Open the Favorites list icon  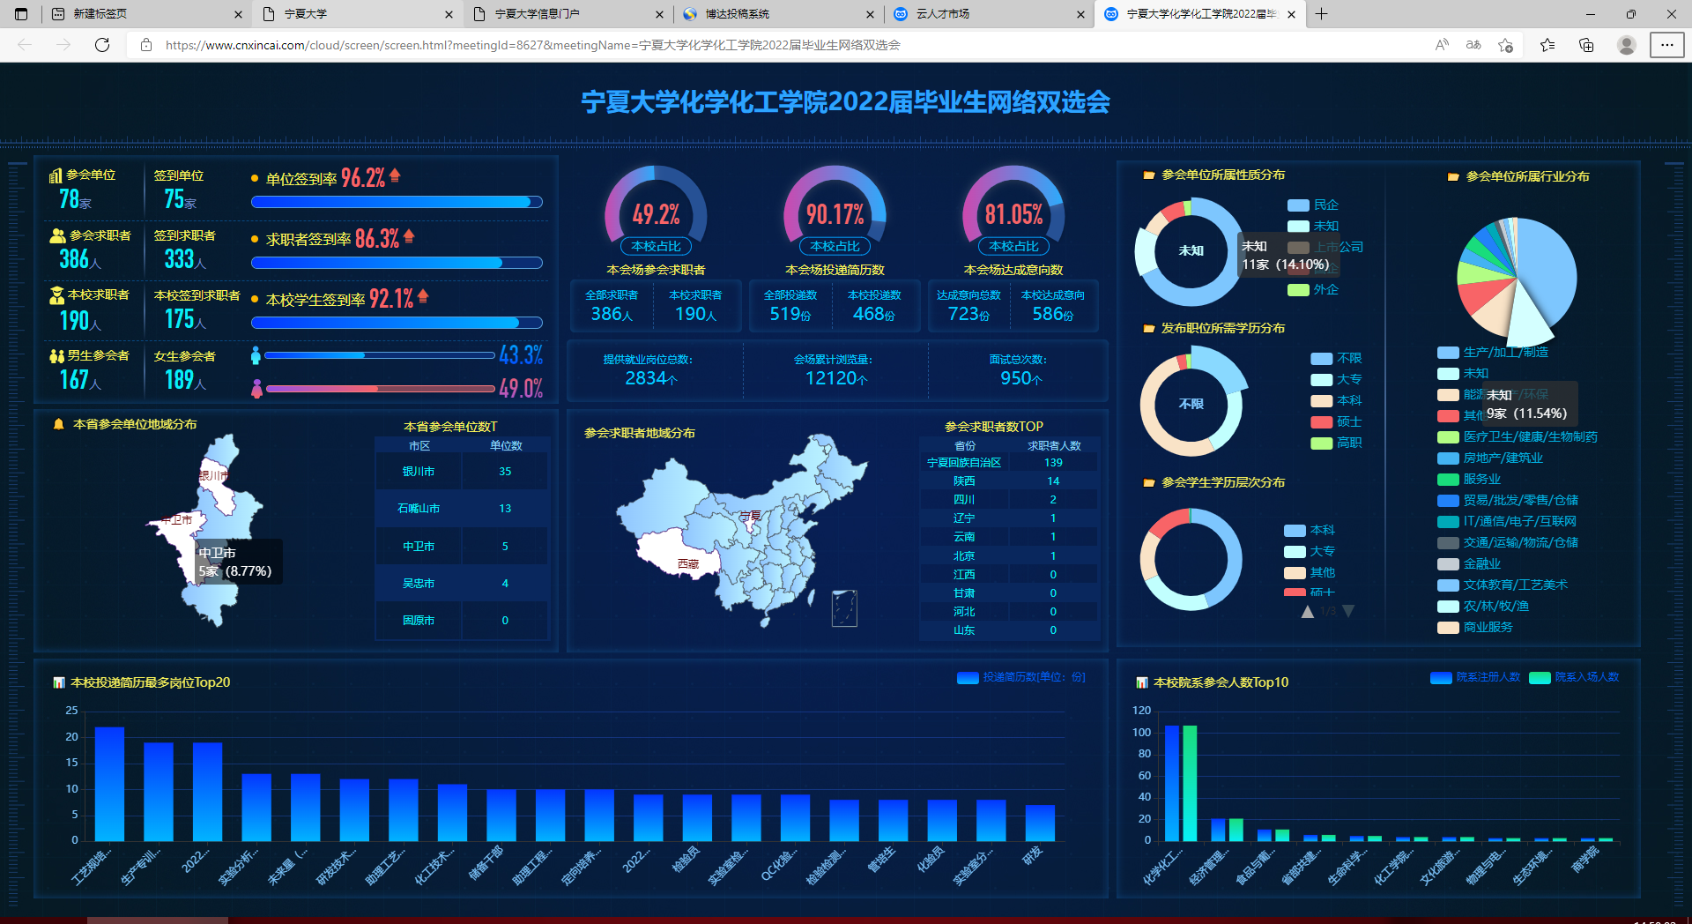tap(1547, 45)
